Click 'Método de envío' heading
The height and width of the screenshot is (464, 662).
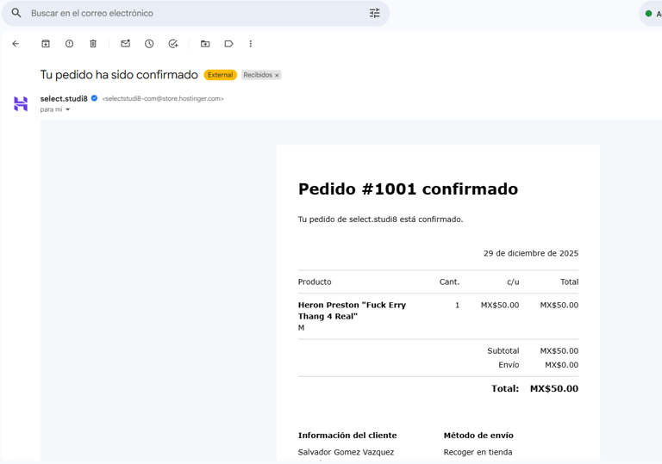(x=478, y=436)
